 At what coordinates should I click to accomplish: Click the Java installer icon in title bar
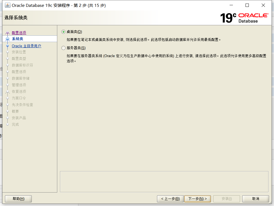coord(7,5)
